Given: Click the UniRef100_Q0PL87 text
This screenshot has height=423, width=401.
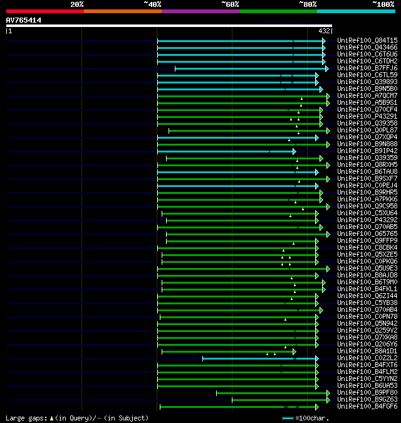Looking at the screenshot, I should (x=367, y=131).
